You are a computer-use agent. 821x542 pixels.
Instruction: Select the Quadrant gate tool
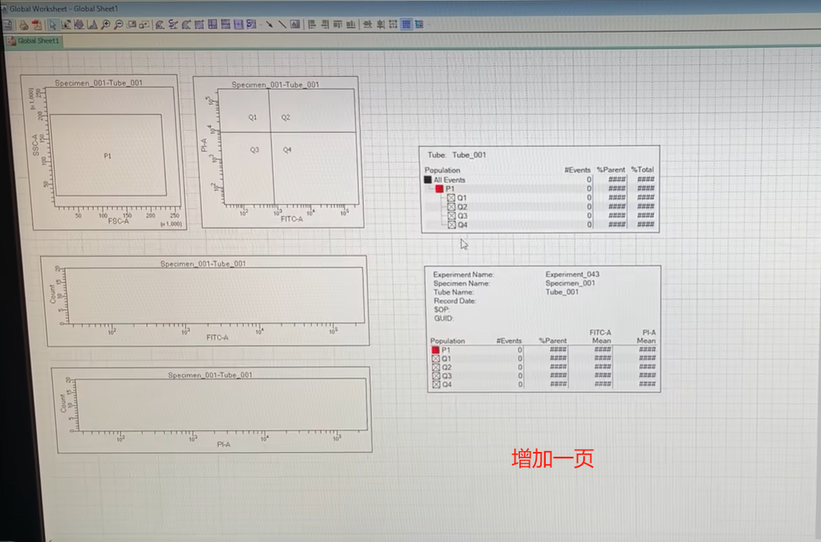pyautogui.click(x=212, y=25)
